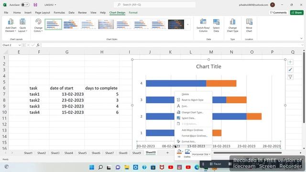
Task: Choose Format Axis in context menu
Action: (x=193, y=141)
